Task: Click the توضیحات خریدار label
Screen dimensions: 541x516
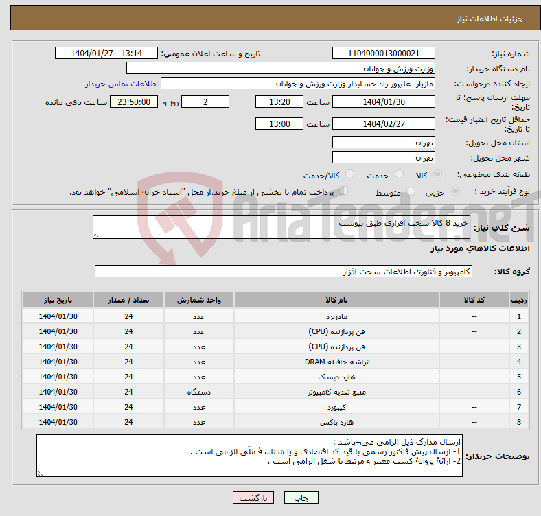Action: [x=498, y=456]
